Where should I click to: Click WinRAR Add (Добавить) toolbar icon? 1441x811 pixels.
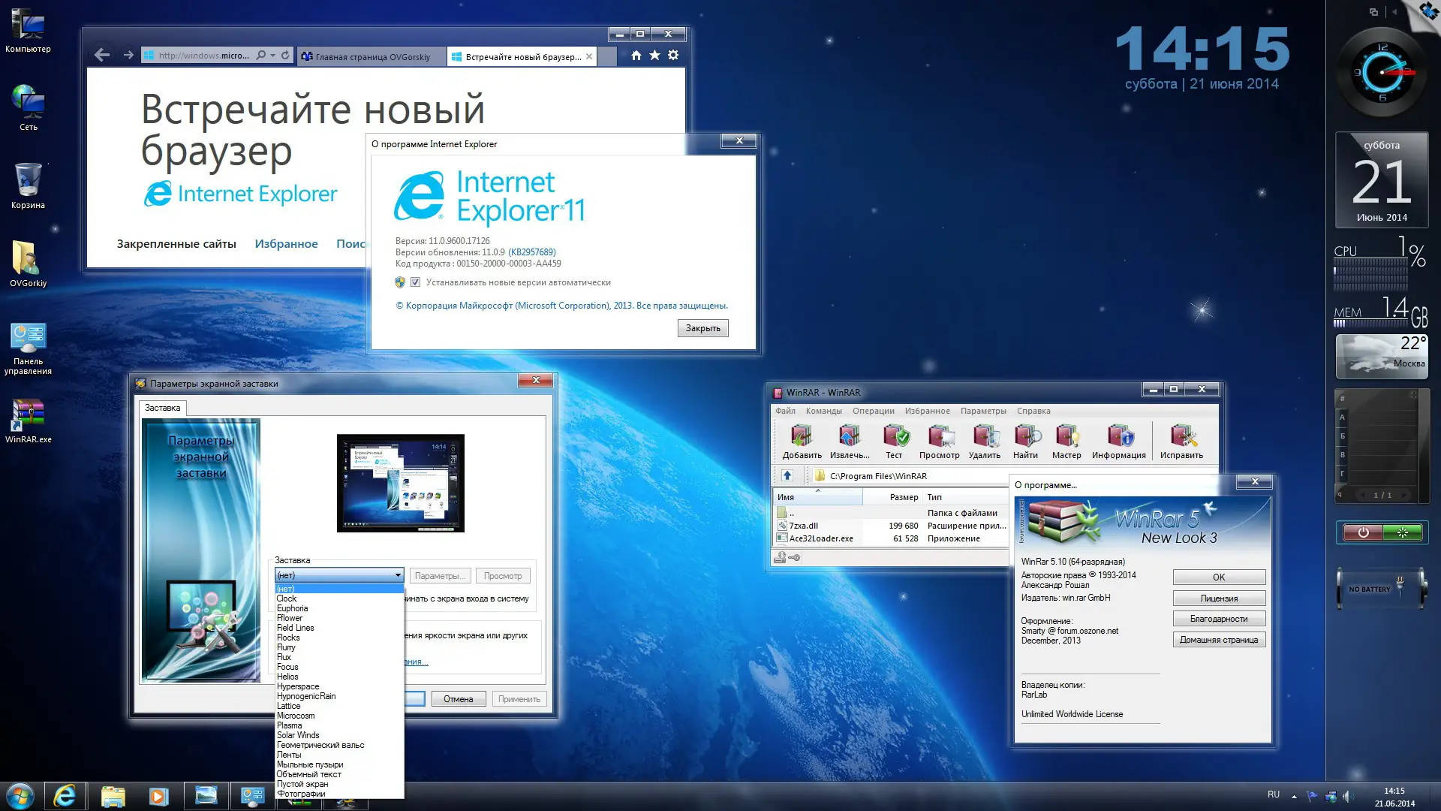[801, 438]
